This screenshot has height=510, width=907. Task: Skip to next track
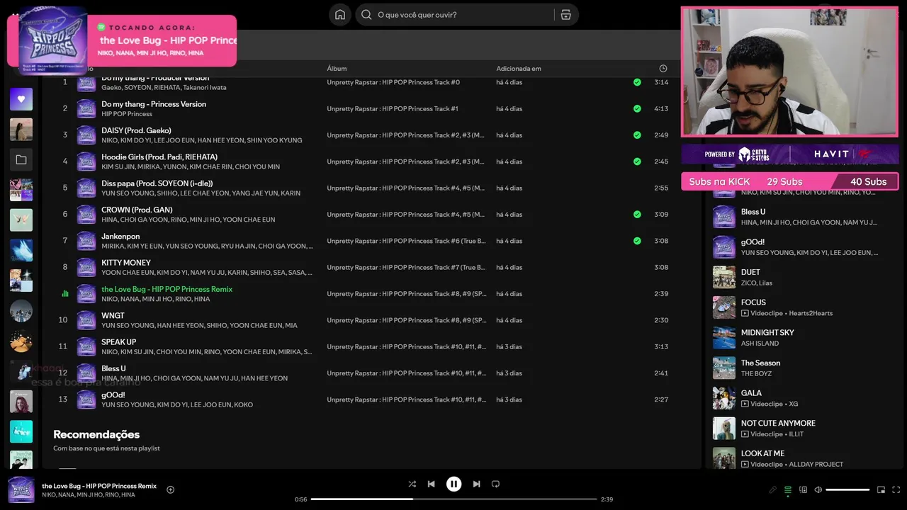pos(476,484)
